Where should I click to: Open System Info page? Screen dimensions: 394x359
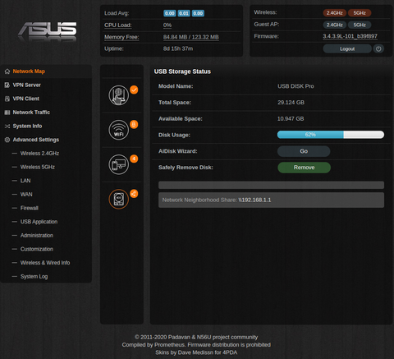(27, 127)
